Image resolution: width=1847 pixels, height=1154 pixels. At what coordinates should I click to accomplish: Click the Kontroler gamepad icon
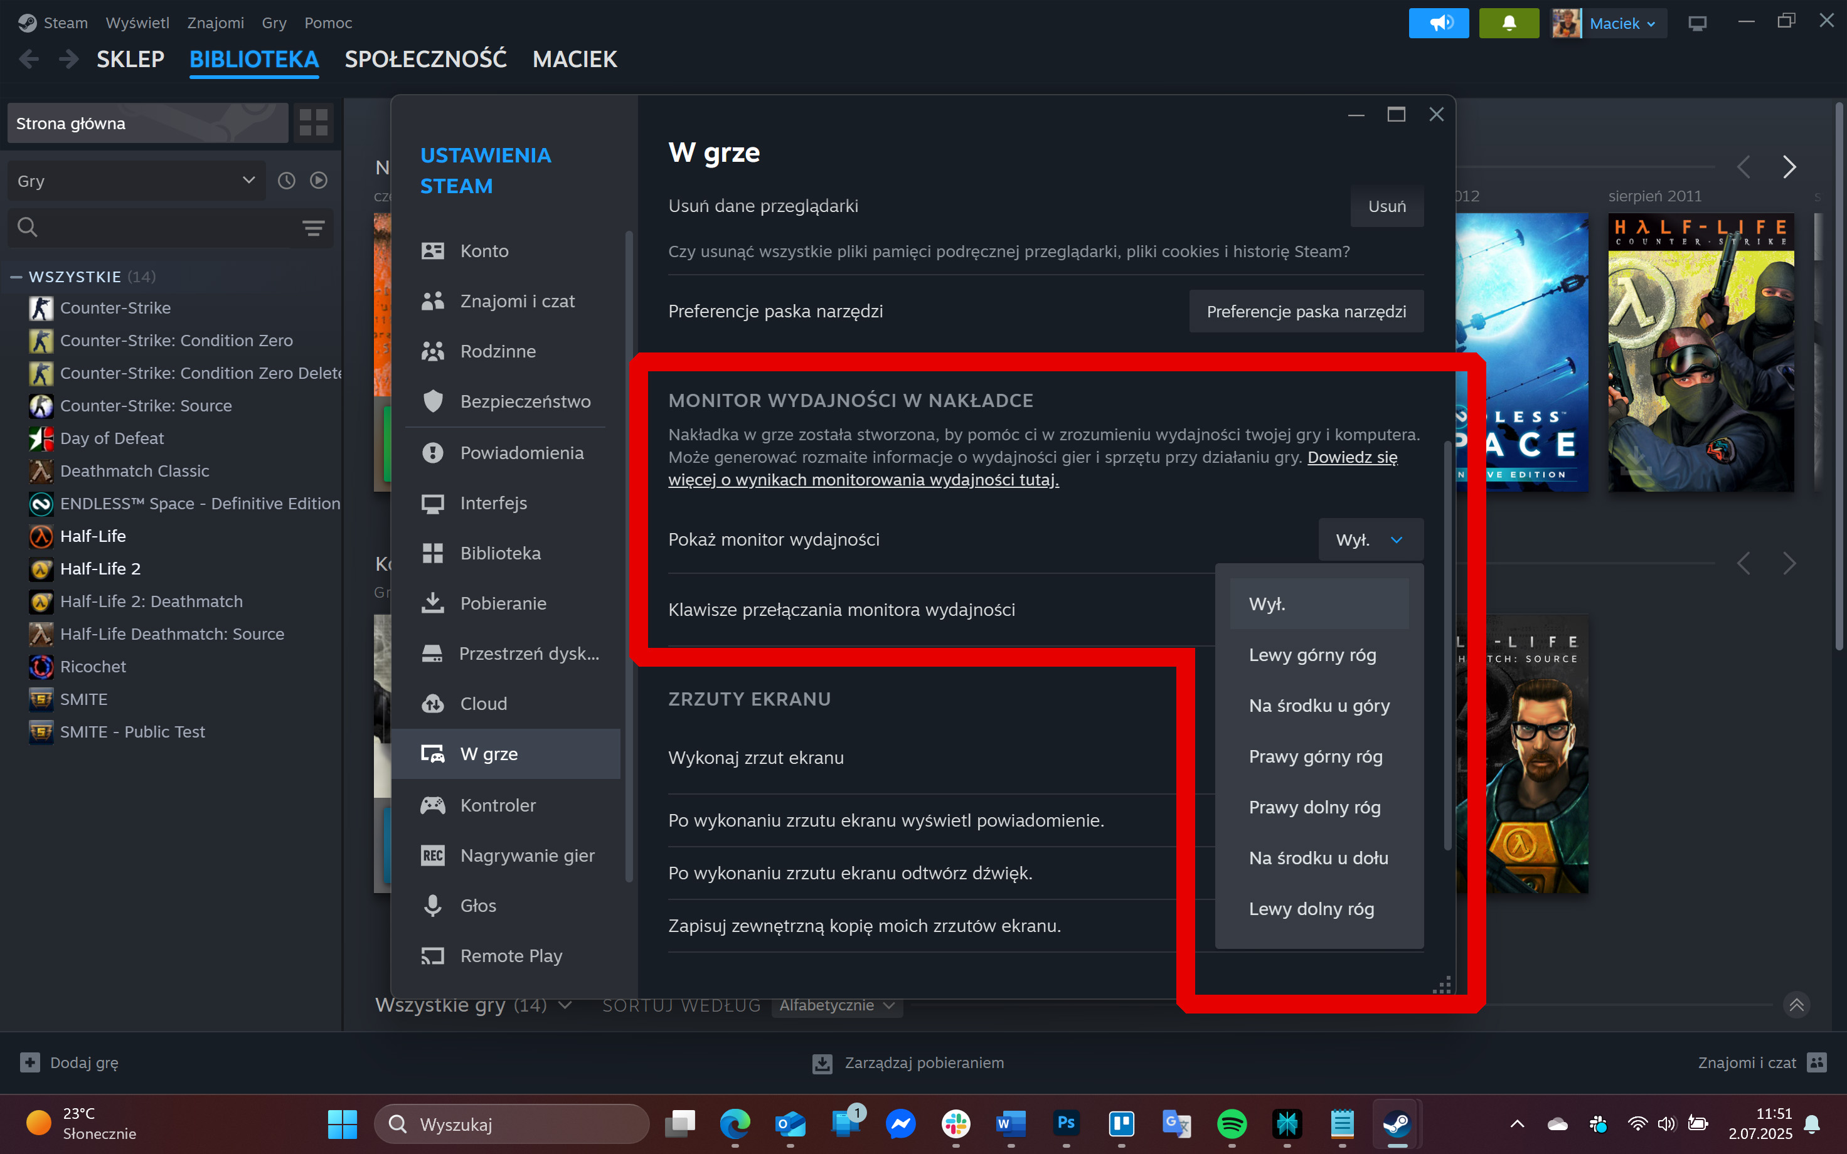(x=433, y=805)
